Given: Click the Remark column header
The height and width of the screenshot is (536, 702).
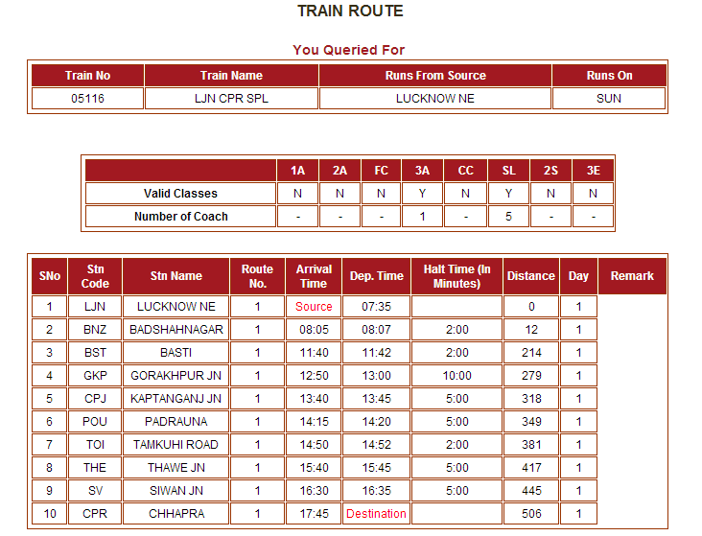Looking at the screenshot, I should tap(632, 276).
